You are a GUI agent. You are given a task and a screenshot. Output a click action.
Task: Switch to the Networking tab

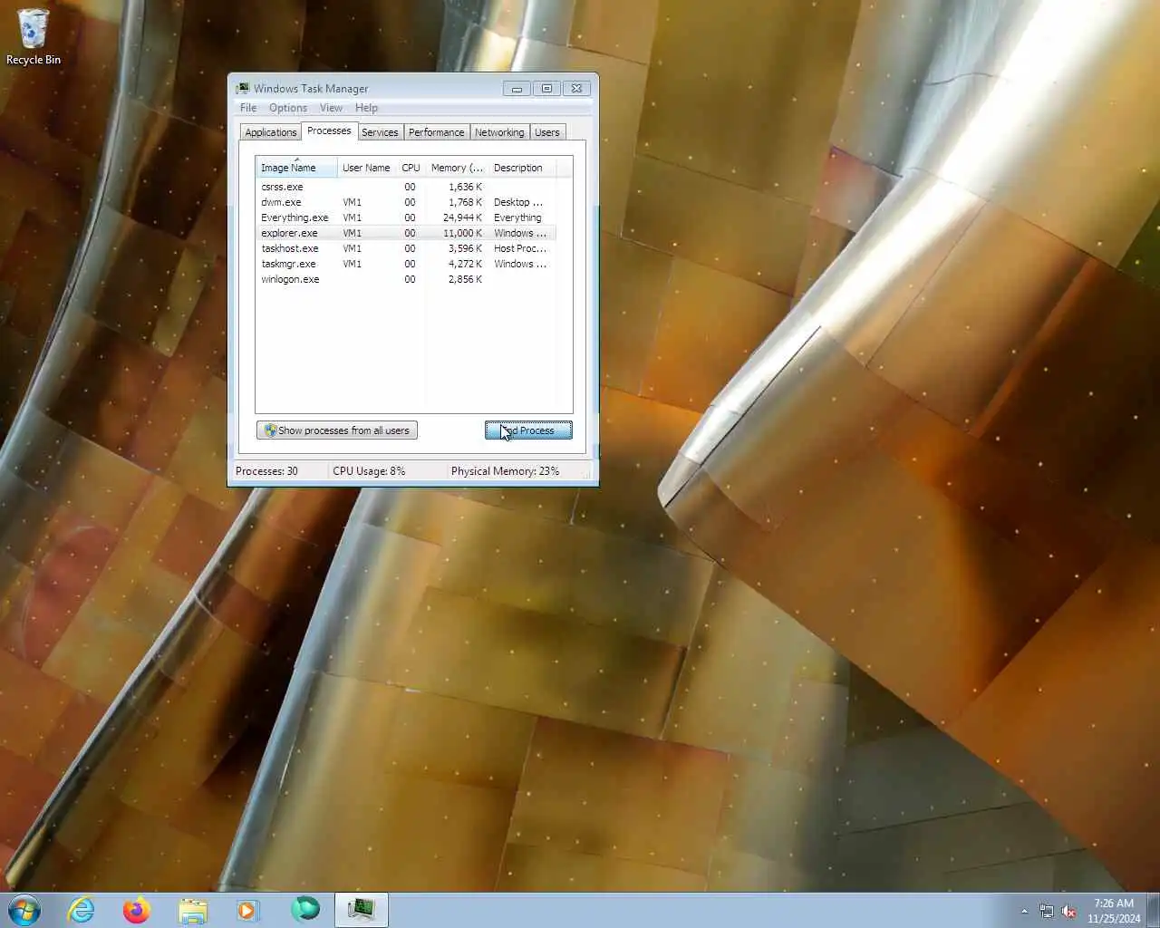(499, 132)
